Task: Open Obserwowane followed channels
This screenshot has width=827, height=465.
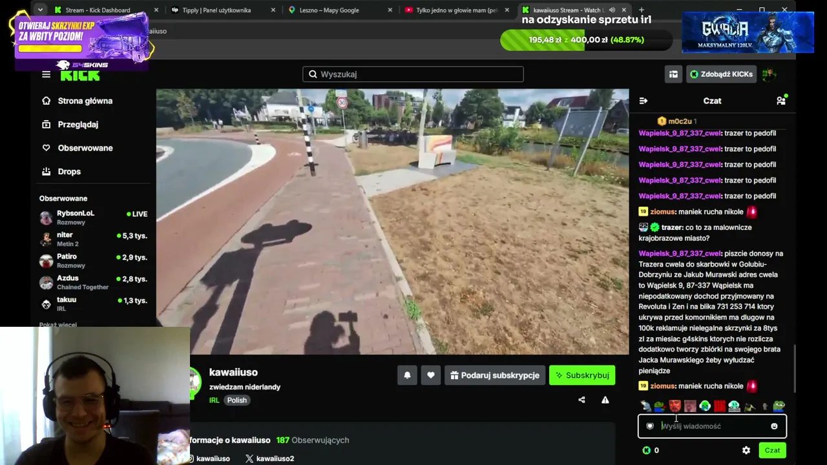Action: click(78, 148)
